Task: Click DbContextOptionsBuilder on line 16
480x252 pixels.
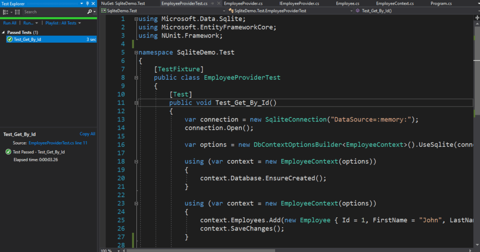Action: tap(298, 145)
